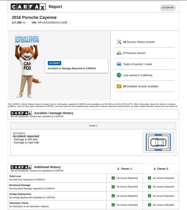Click the '12/11/2019' event date
The height and width of the screenshot is (210, 187).
(19, 133)
